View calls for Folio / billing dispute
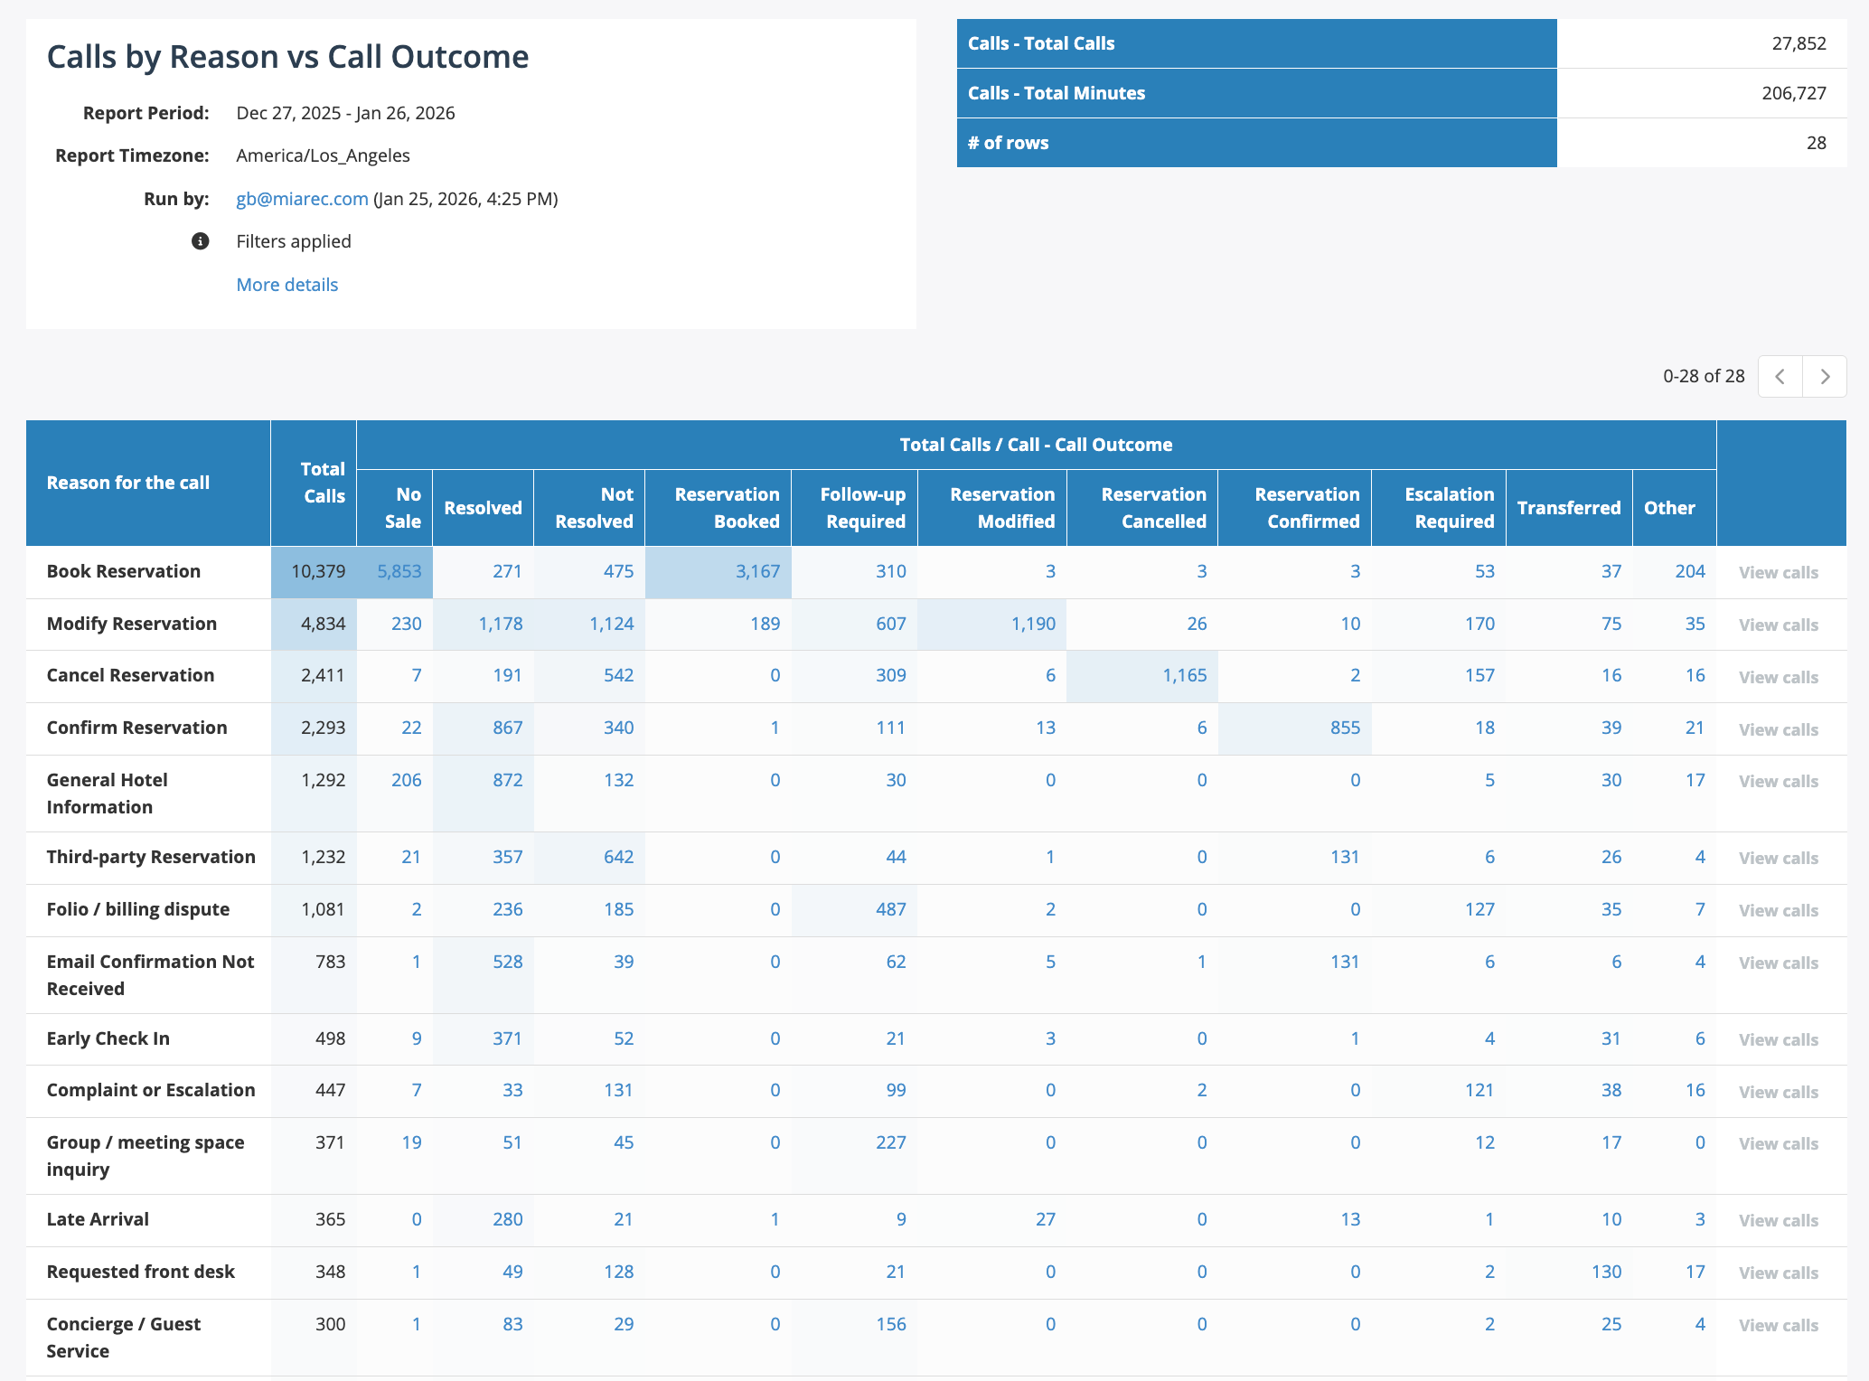 (1778, 910)
